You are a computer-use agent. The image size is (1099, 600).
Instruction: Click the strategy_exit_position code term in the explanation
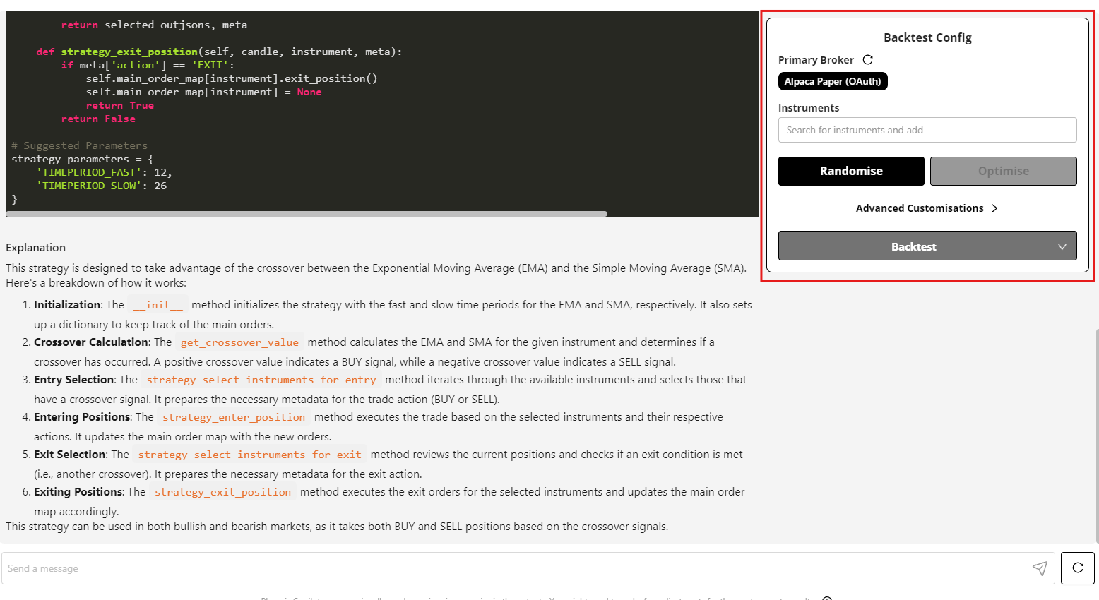(x=222, y=492)
